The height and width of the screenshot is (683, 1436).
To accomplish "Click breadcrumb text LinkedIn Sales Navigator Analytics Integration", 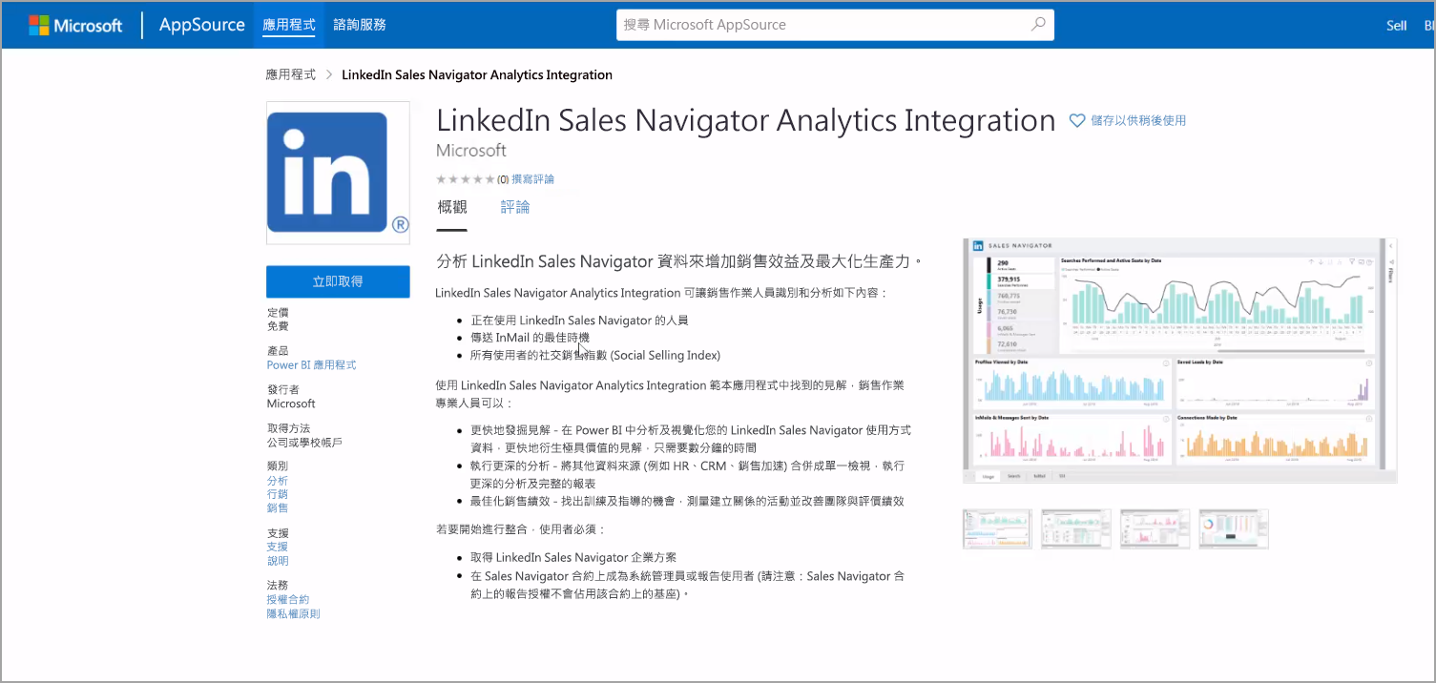I will (477, 74).
